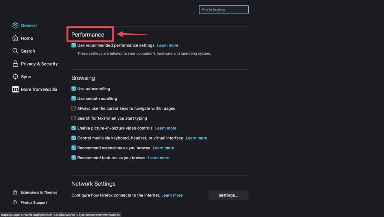Screen dimensions: 384x217
Task: Click the Extensions & Themes puzzle icon
Action: (15, 192)
